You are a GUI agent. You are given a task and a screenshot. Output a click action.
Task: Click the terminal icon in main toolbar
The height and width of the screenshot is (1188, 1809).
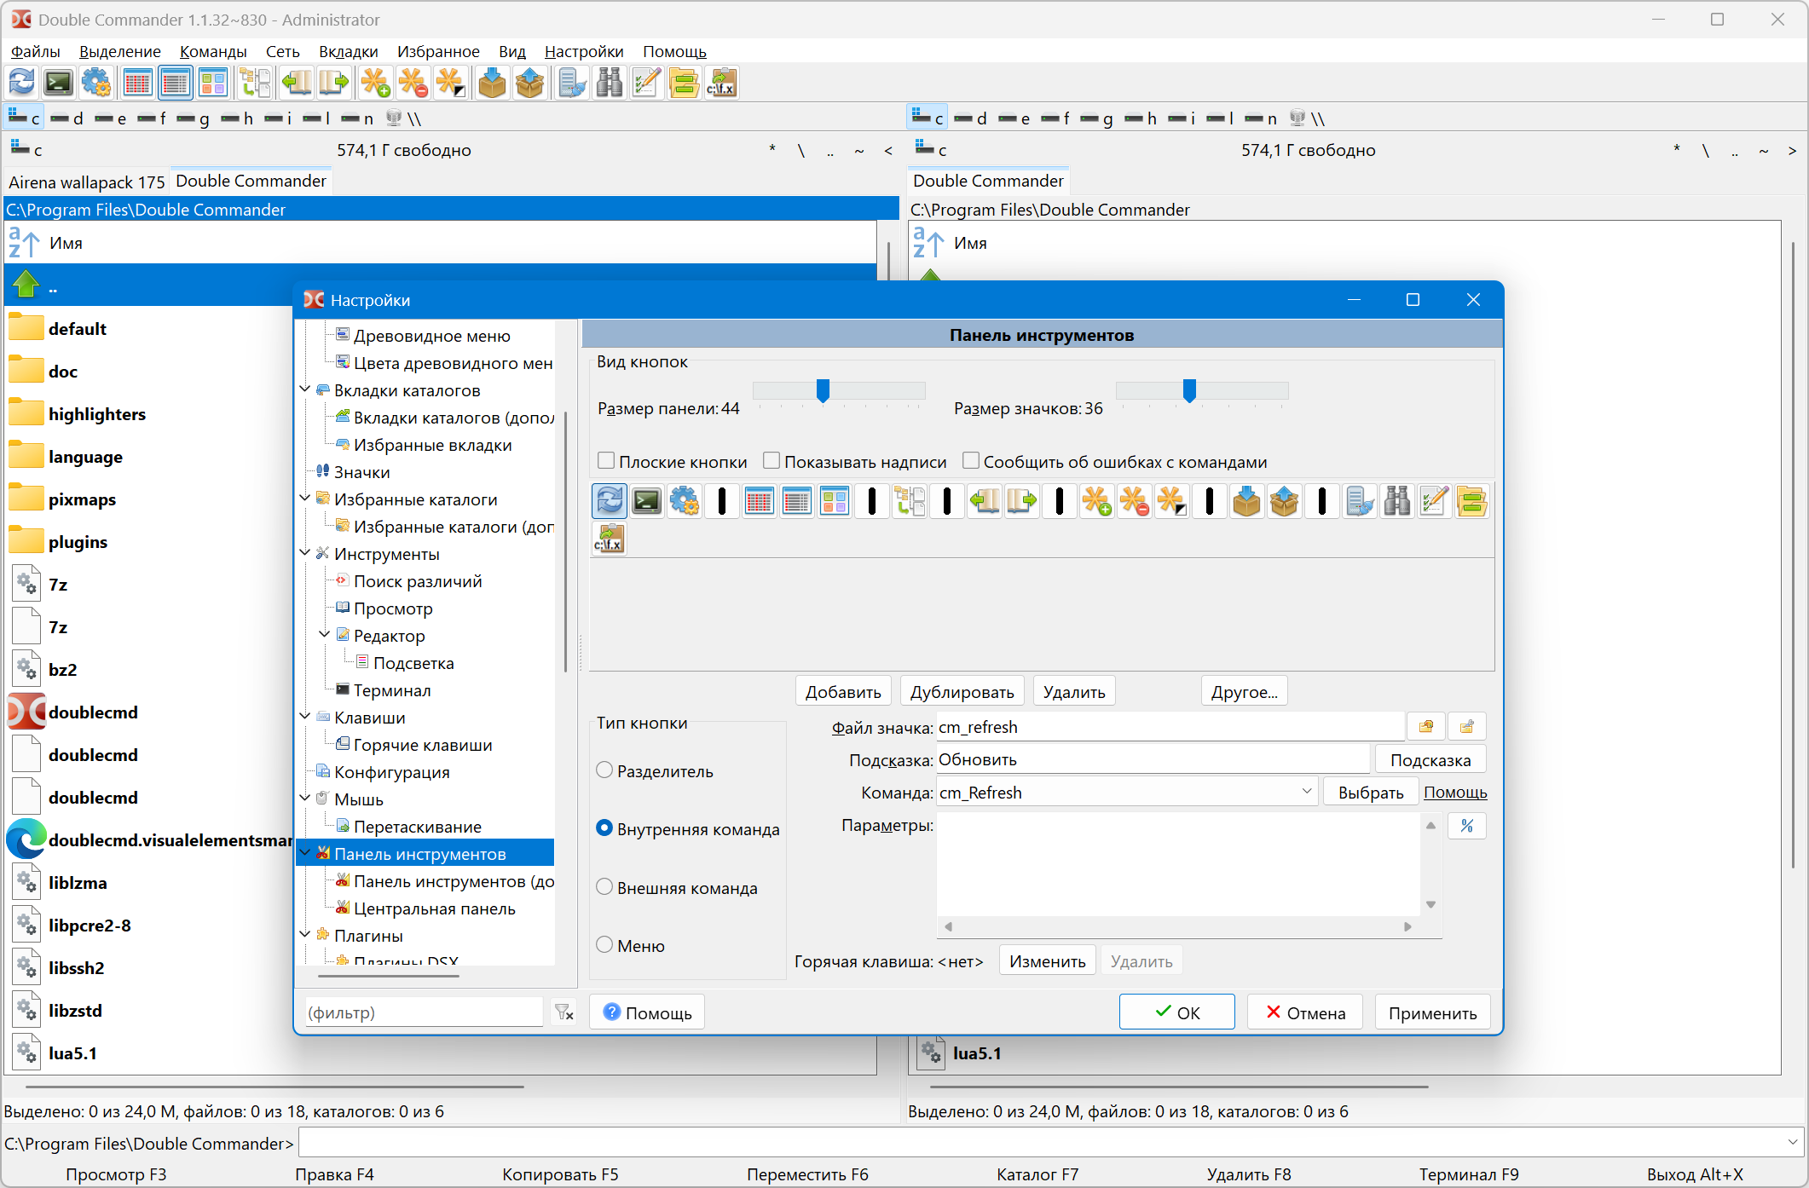(x=59, y=84)
